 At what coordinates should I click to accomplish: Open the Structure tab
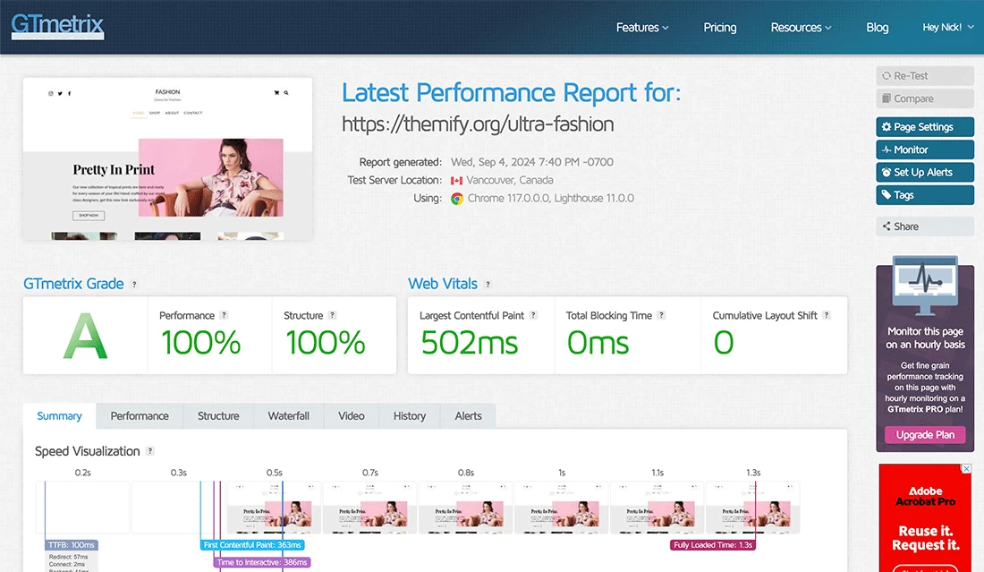[x=218, y=415]
